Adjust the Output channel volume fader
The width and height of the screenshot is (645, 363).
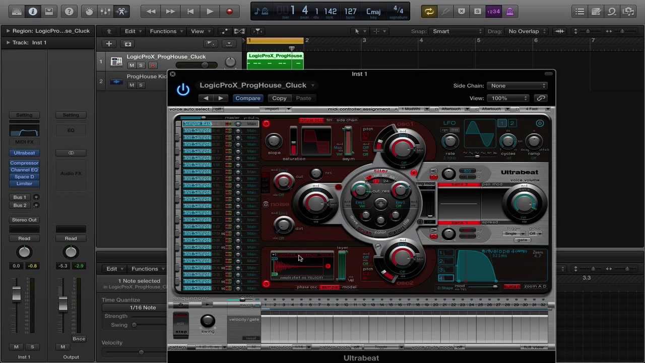63,302
